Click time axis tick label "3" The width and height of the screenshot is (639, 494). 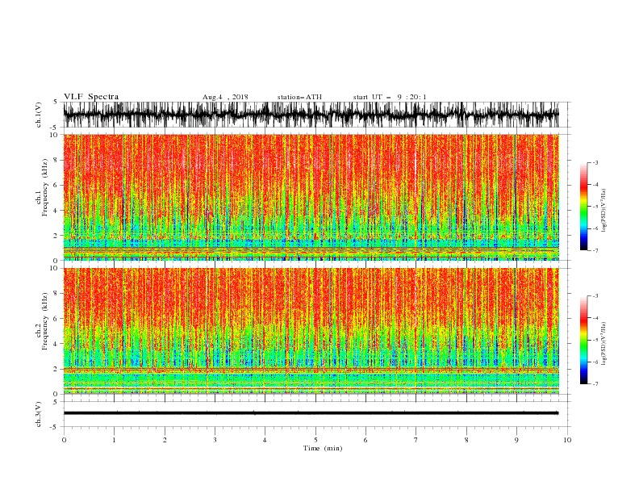point(215,440)
